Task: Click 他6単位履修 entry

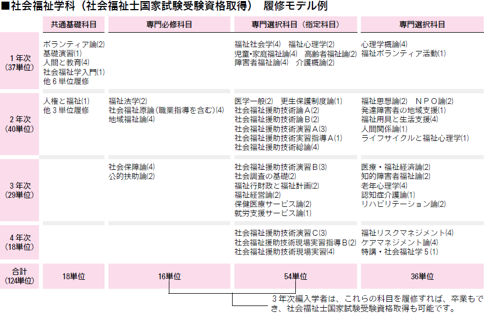Action: point(66,81)
